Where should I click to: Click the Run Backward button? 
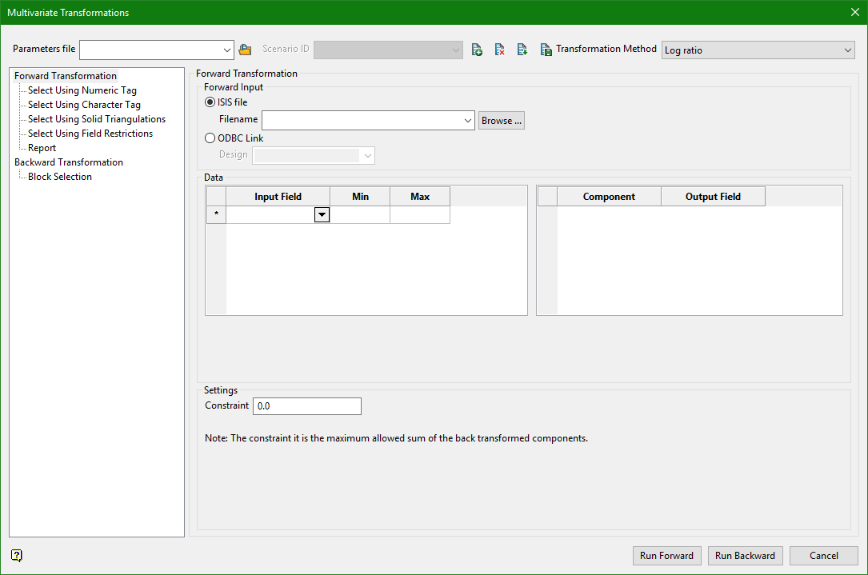pos(745,556)
